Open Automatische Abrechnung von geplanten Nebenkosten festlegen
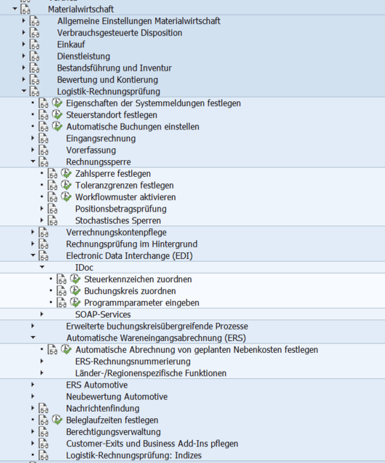Image resolution: width=385 pixels, height=463 pixels. click(196, 350)
